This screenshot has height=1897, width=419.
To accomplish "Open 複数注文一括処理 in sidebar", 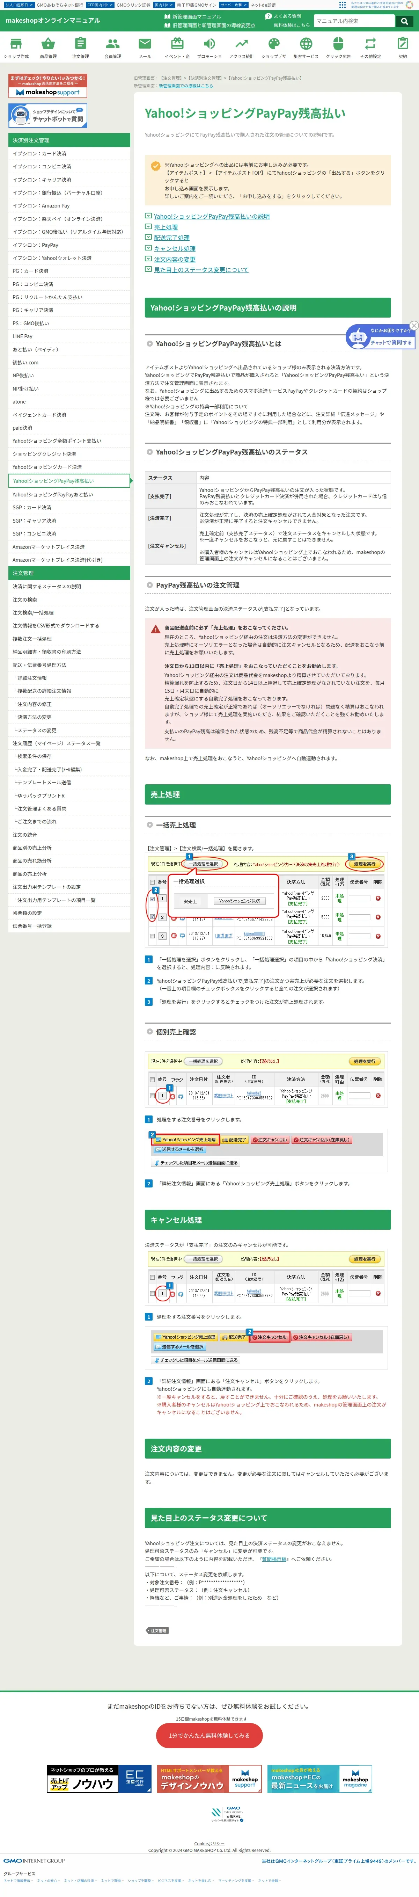I will (69, 639).
